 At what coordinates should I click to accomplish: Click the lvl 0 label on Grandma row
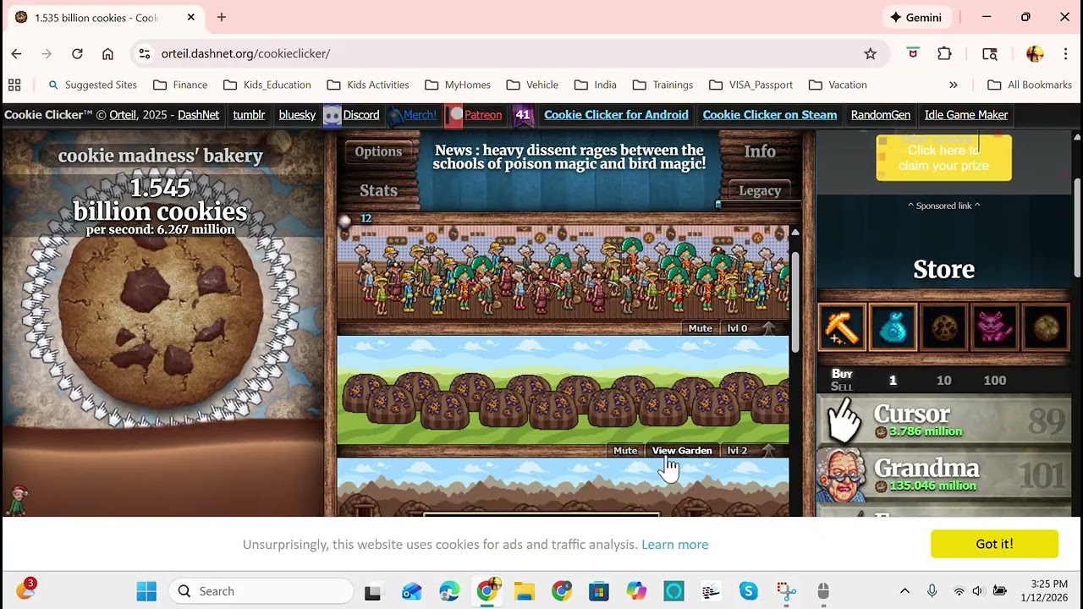coord(737,328)
